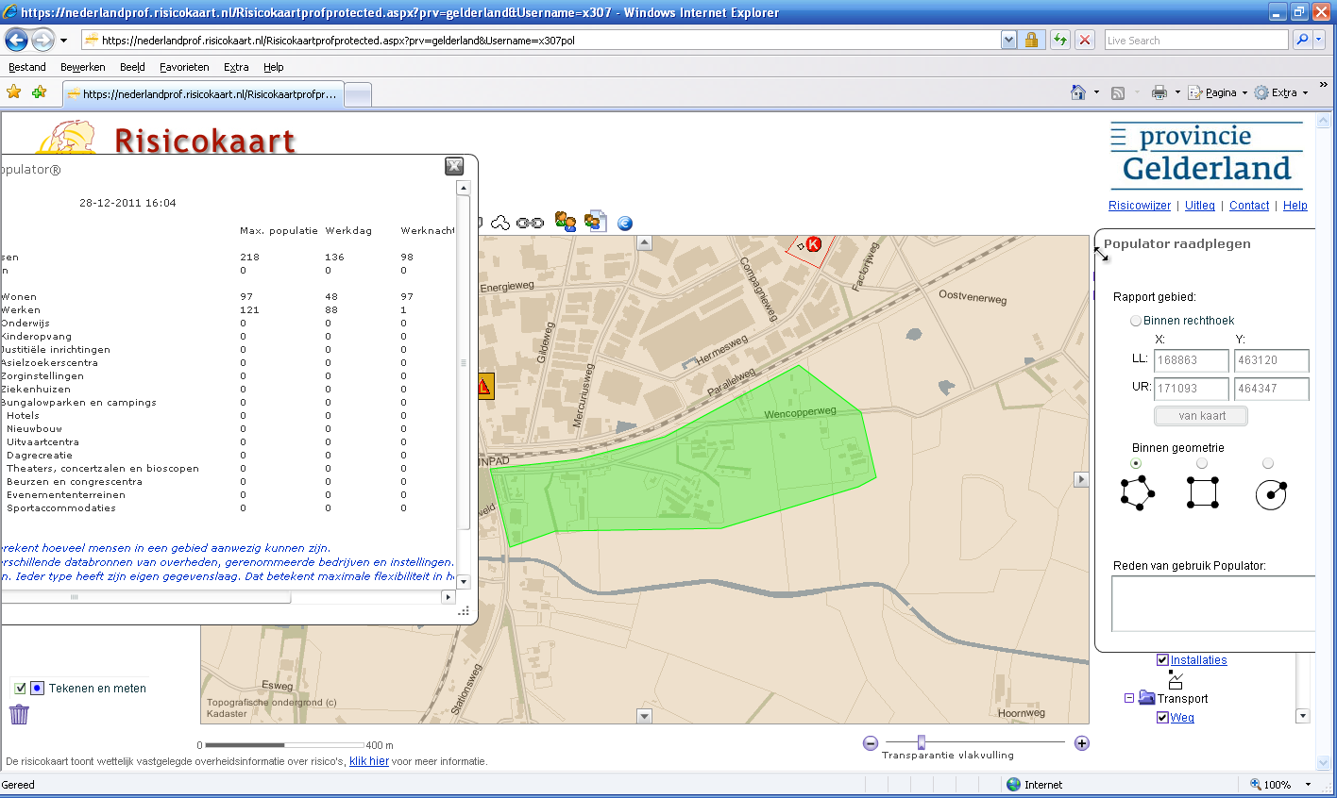Click the stop loading red X icon
Screen dimensions: 1337x798
pos(1086,40)
